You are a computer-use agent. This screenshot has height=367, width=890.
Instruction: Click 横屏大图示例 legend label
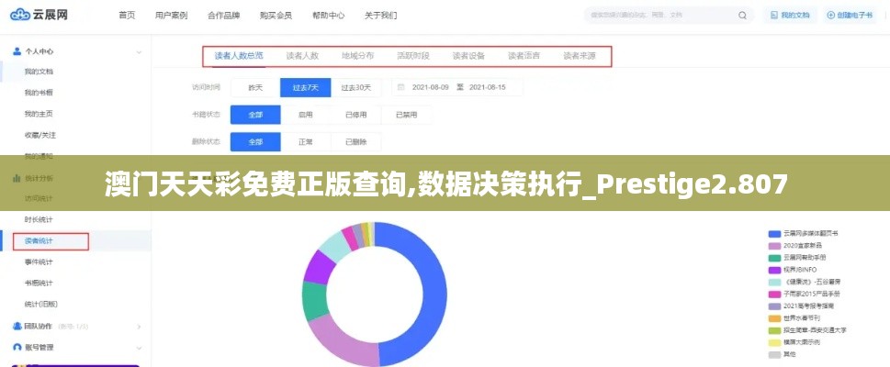pos(802,342)
